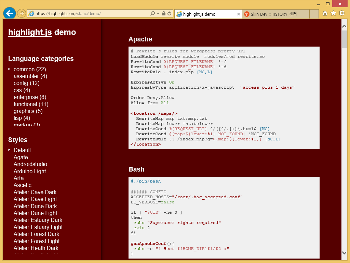Click the "#!/bin/bash" line in Bash code

click(146, 181)
